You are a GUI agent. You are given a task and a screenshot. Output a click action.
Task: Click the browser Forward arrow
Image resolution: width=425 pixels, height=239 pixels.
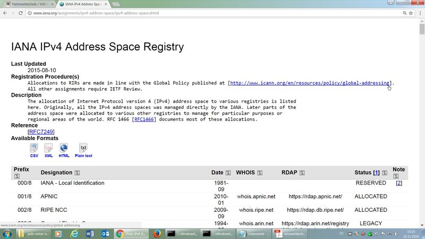(x=13, y=13)
